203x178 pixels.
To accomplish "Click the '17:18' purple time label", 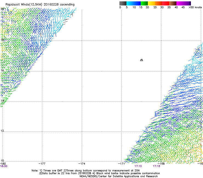I will tap(156, 166).
